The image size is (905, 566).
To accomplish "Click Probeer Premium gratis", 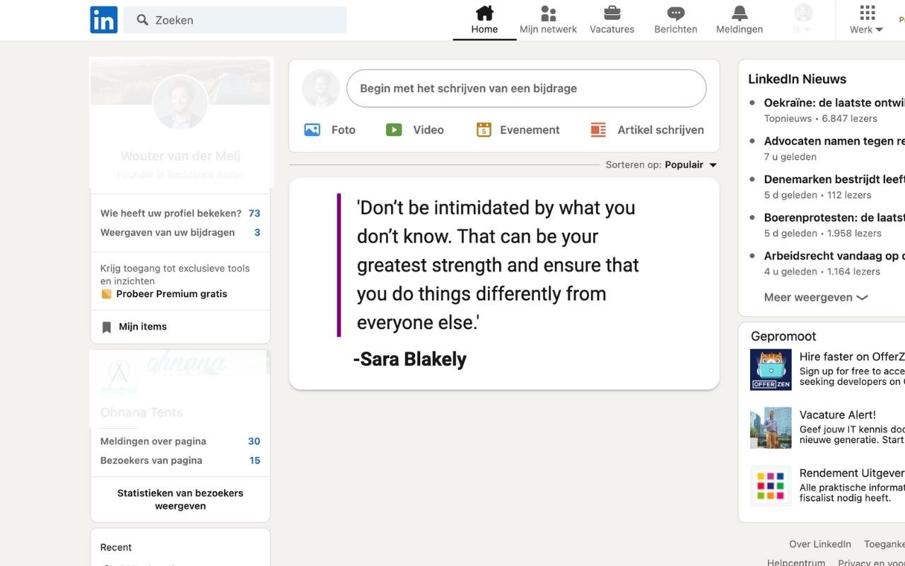I will pyautogui.click(x=172, y=294).
